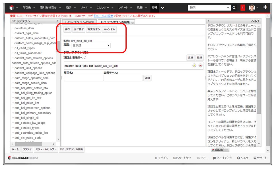
Task: Edit master_data_test_list with the pencil icon
Action: 194,66
